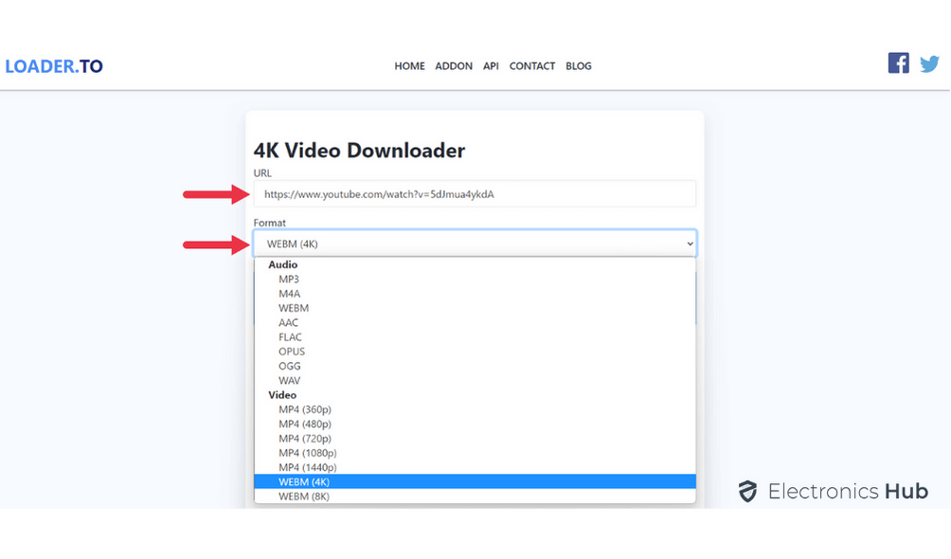Viewport: 951px width, 559px height.
Task: Visit the BLOG section
Action: pos(579,66)
